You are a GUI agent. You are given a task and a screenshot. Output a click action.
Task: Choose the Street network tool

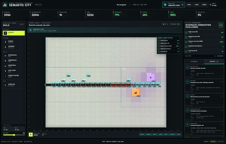(x=14, y=42)
